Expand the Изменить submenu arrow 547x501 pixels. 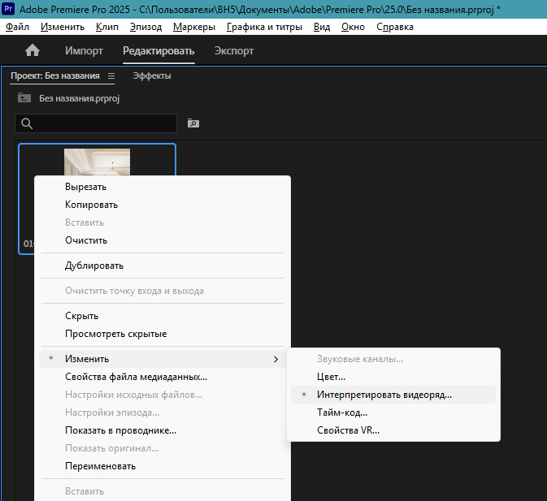(x=276, y=359)
